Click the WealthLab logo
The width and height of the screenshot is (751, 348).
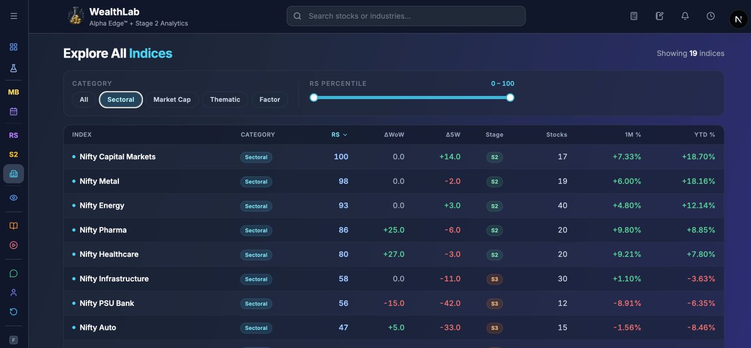pos(76,16)
